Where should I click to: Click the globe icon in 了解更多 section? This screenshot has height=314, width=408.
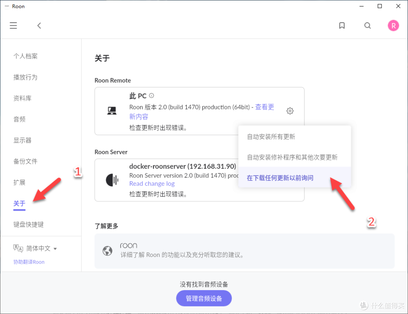pyautogui.click(x=107, y=250)
